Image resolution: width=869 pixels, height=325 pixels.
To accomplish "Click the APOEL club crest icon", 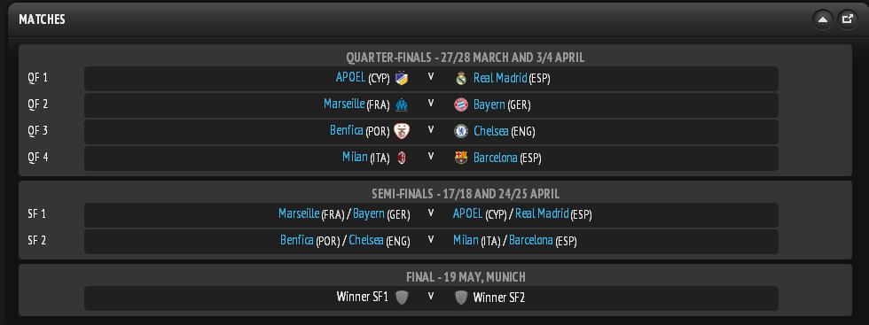I will point(402,79).
